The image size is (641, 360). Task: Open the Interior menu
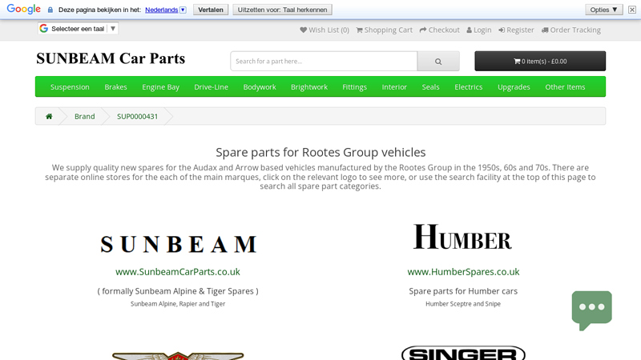(394, 87)
